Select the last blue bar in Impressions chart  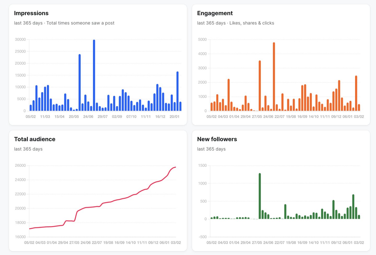[180, 106]
